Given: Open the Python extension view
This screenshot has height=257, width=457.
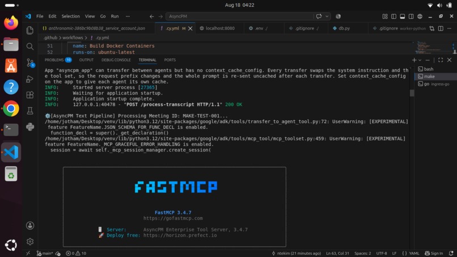Looking at the screenshot, I should pyautogui.click(x=29, y=127).
